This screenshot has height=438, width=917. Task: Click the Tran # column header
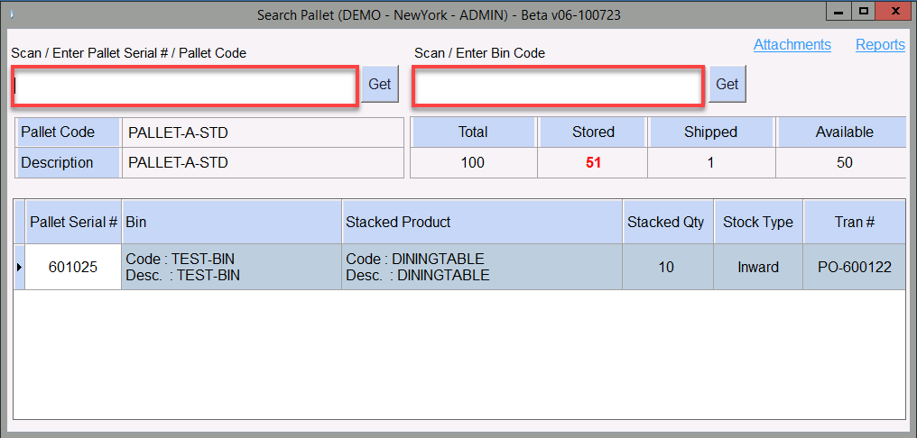click(x=854, y=222)
